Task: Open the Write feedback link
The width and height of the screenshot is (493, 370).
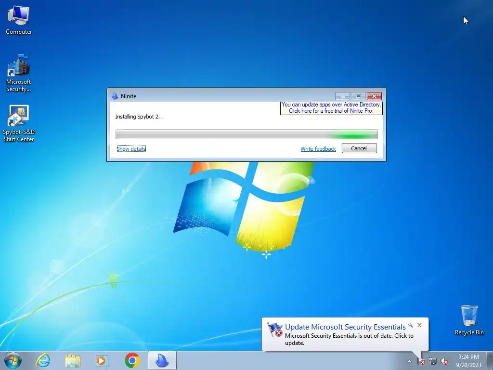Action: 318,149
